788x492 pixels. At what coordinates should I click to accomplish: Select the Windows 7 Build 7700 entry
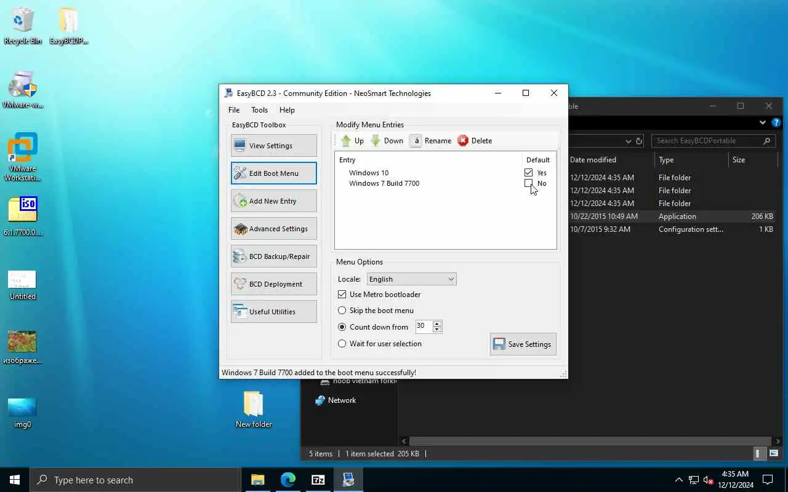pyautogui.click(x=445, y=183)
